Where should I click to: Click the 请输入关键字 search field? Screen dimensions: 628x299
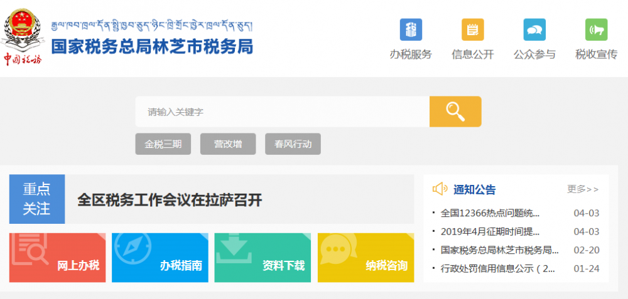click(283, 112)
